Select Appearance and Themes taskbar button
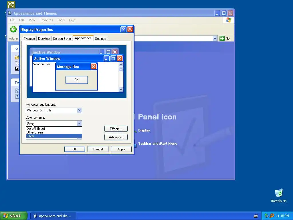 pyautogui.click(x=53, y=216)
